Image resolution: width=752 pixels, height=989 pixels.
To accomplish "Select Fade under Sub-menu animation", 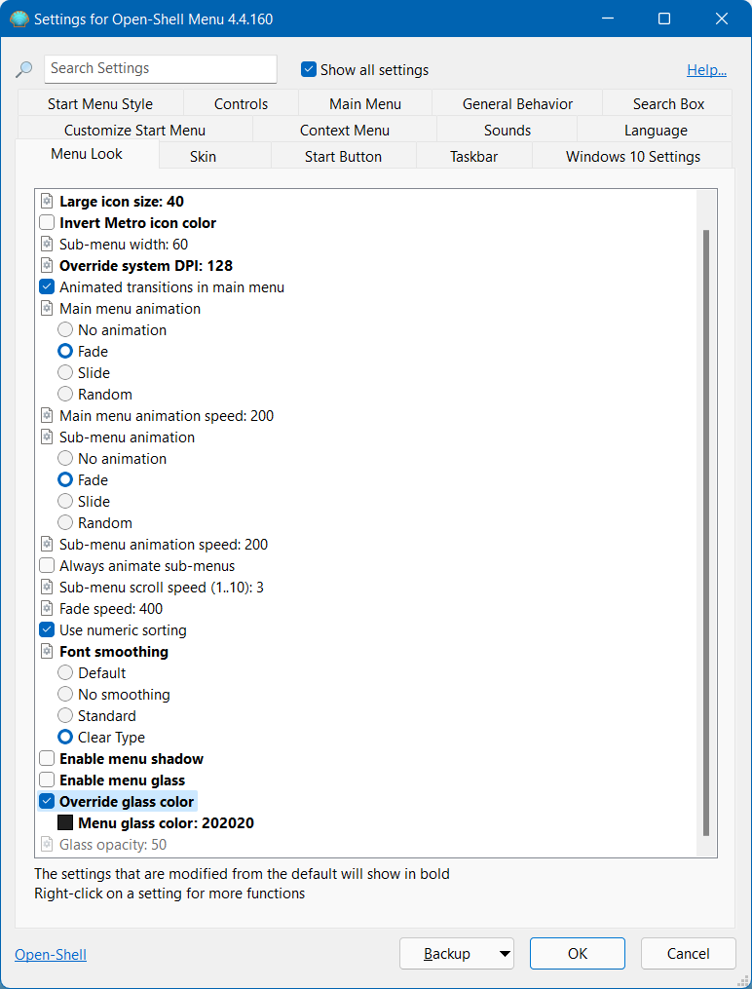I will tap(65, 480).
